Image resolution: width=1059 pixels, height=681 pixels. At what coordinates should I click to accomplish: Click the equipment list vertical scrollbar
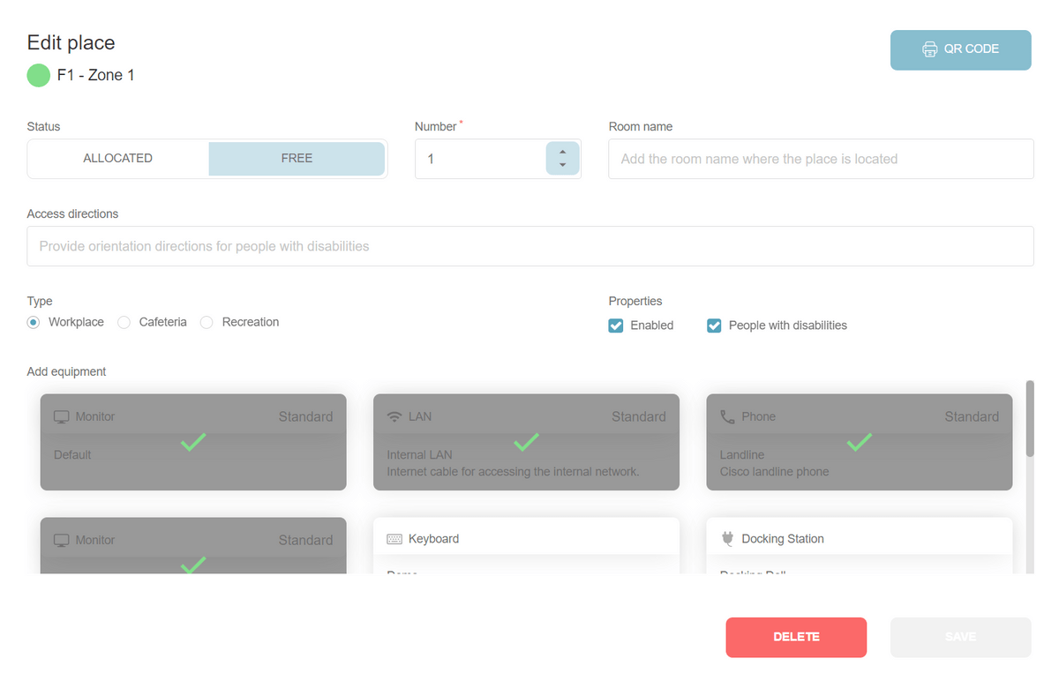tap(1029, 419)
